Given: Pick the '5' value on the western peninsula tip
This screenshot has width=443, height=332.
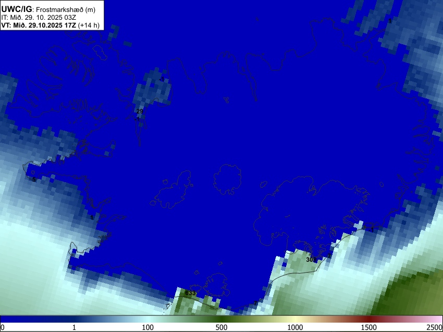Looking at the screenshot, I should 34,180.
